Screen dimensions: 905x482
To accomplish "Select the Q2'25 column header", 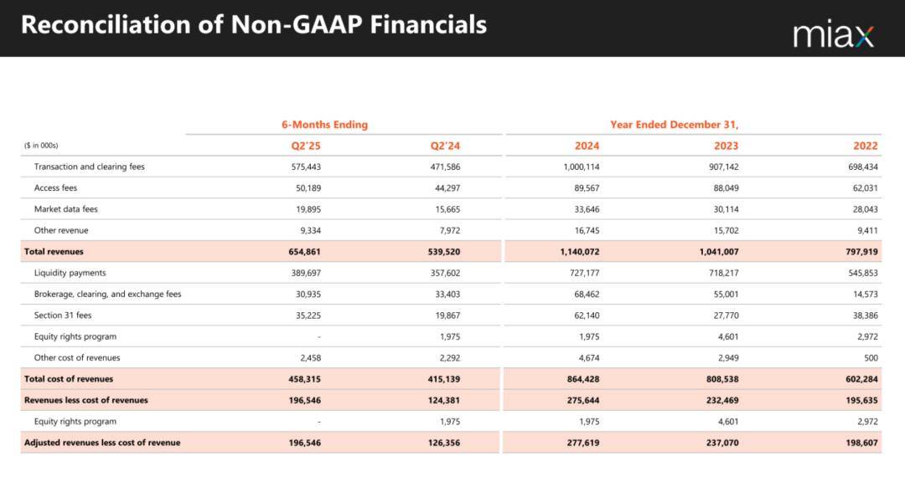I will point(306,146).
